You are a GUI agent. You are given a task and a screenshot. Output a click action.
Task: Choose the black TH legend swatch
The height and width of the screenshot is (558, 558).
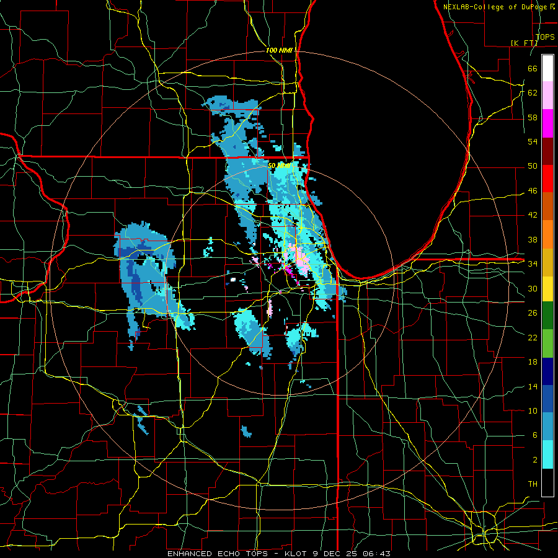547,482
